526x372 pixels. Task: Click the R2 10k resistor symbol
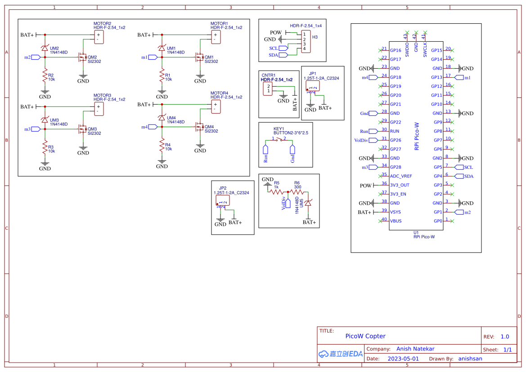click(x=45, y=76)
